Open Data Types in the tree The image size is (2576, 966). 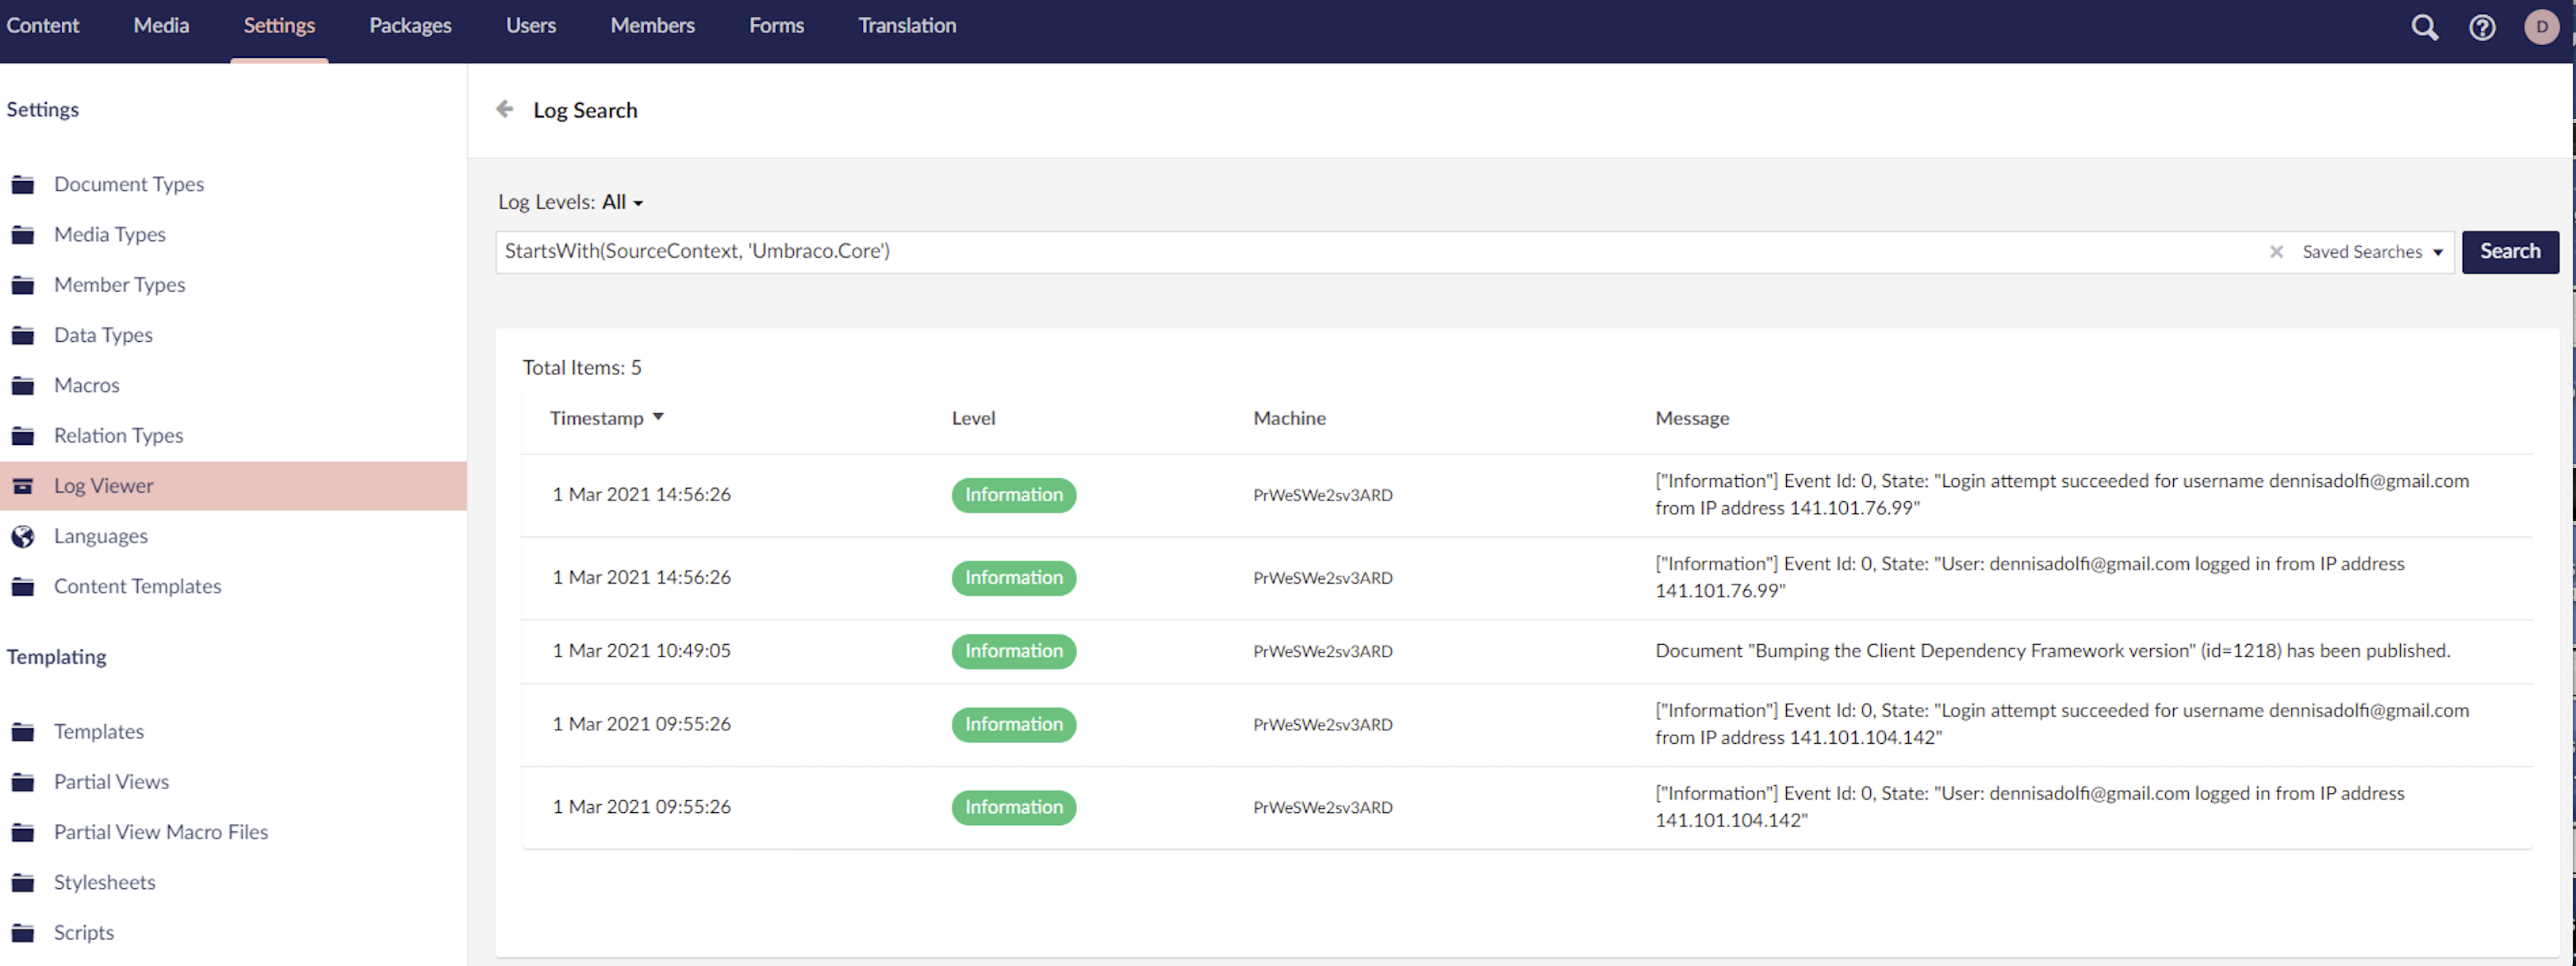pyautogui.click(x=103, y=335)
